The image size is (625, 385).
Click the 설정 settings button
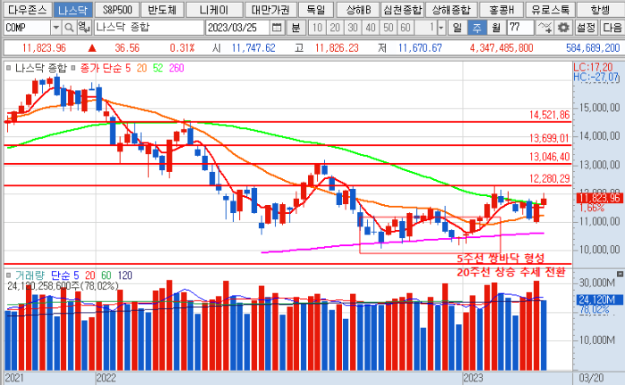(586, 28)
